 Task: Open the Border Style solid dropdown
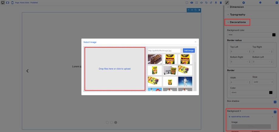[263, 82]
